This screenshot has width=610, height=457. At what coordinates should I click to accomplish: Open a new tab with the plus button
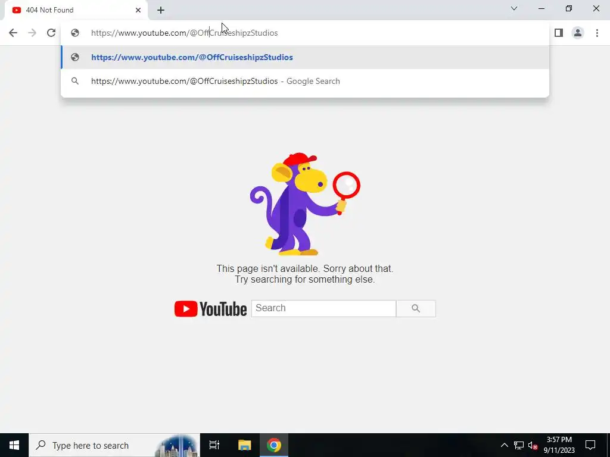coord(161,10)
